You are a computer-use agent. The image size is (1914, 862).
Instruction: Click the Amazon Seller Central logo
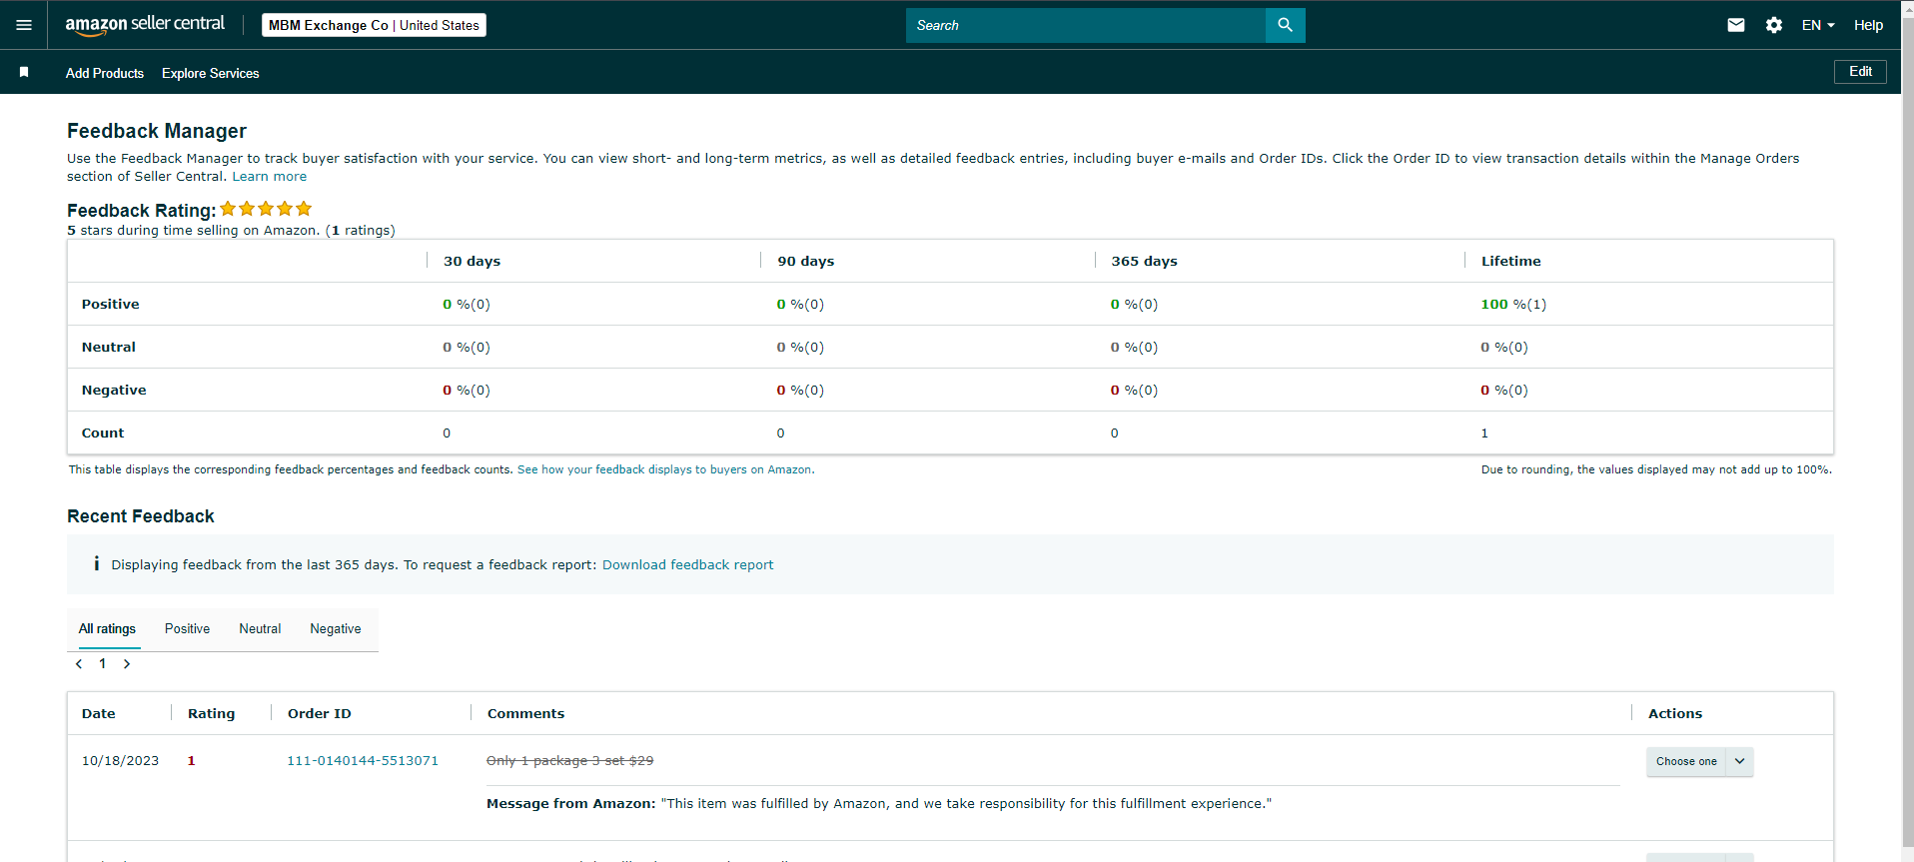(x=145, y=25)
